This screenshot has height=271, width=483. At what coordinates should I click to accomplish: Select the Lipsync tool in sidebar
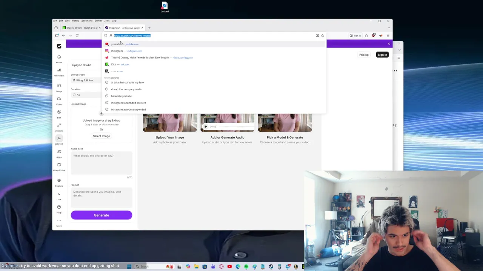(x=59, y=140)
